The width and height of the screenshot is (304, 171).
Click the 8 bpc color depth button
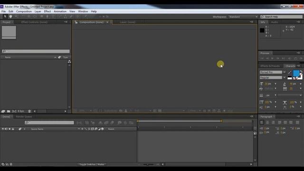point(21,111)
